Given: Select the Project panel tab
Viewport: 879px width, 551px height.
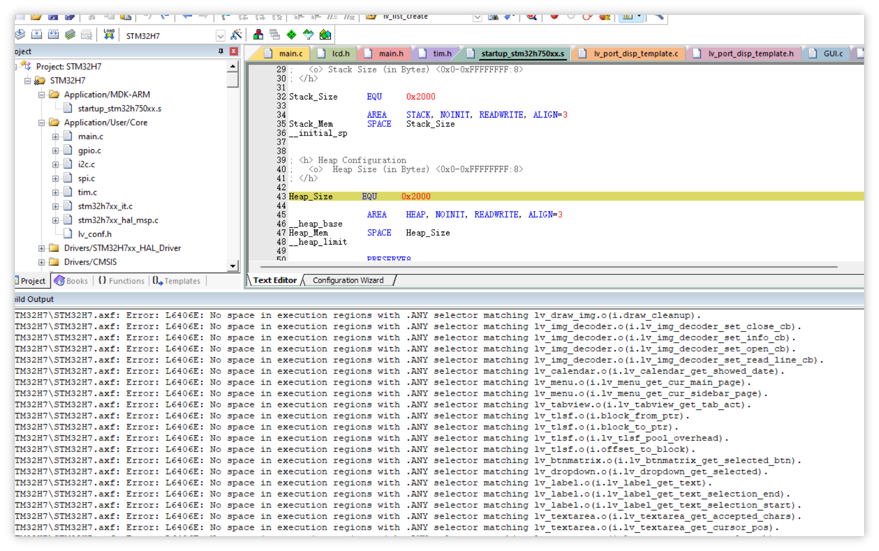Looking at the screenshot, I should (32, 281).
